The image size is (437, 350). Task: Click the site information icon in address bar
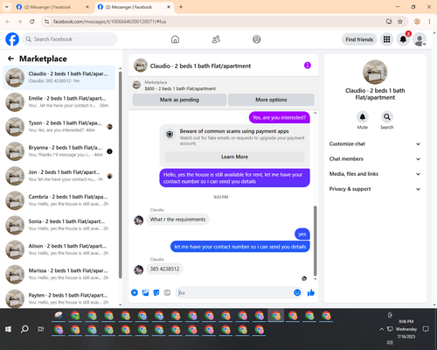46,22
